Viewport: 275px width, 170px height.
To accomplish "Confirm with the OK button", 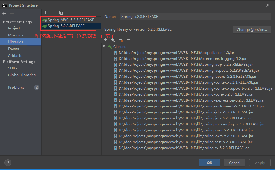I will pos(210,163).
